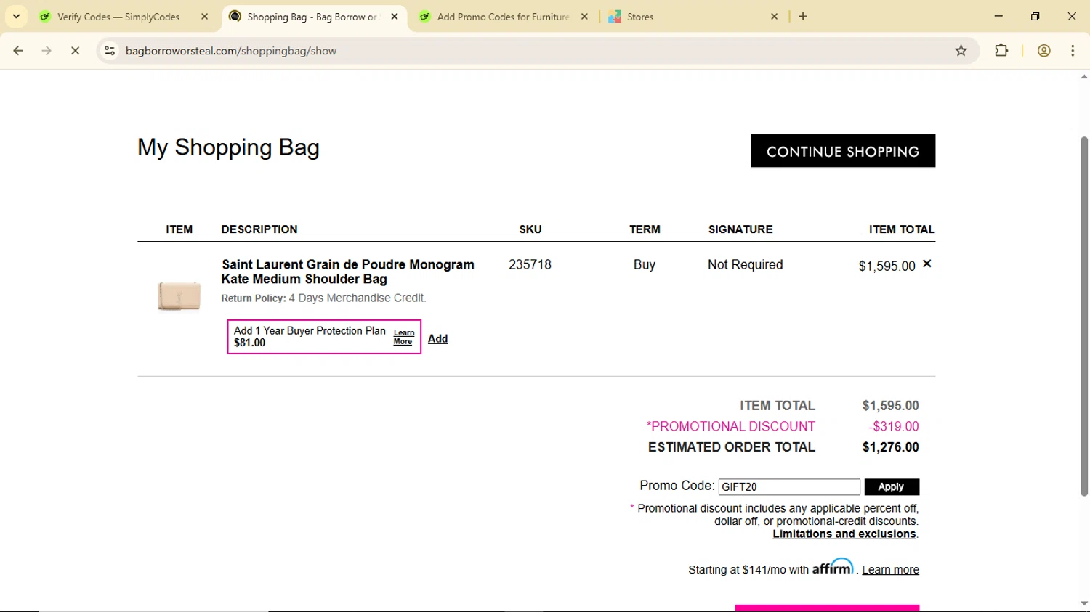Click the Estimated Order Total $1,276.00

(x=890, y=447)
